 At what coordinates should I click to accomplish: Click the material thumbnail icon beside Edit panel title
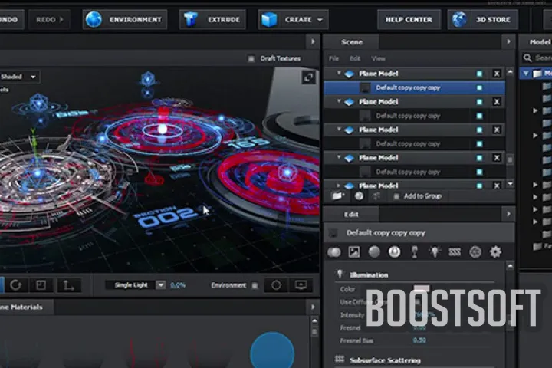coord(333,233)
